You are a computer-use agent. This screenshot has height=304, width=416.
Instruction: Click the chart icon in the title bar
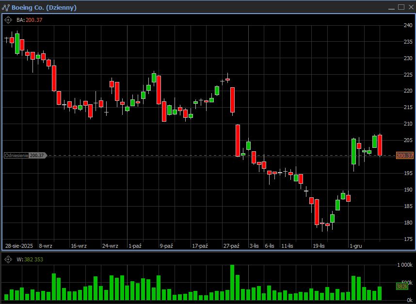(5, 7)
